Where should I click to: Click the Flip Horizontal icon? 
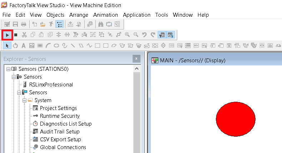tap(84, 35)
